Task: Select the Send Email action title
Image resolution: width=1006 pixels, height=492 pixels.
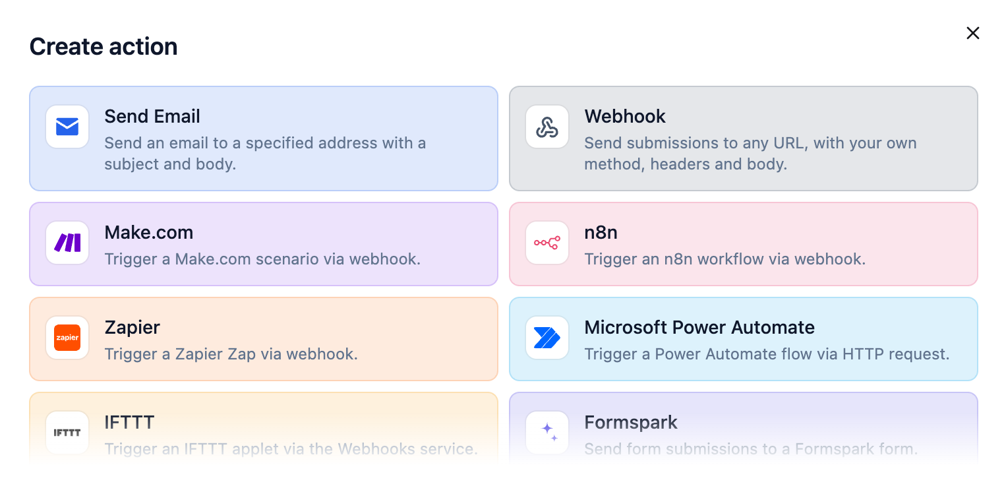Action: click(152, 117)
